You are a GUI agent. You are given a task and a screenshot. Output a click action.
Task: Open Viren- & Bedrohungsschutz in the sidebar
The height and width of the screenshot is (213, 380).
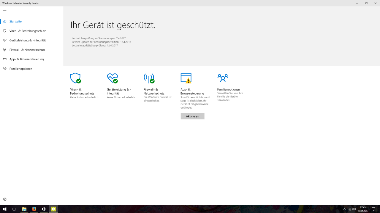click(32, 31)
